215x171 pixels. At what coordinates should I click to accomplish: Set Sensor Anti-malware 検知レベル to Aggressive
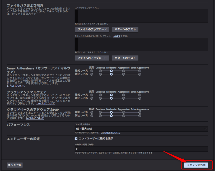pyautogui.click(x=124, y=71)
